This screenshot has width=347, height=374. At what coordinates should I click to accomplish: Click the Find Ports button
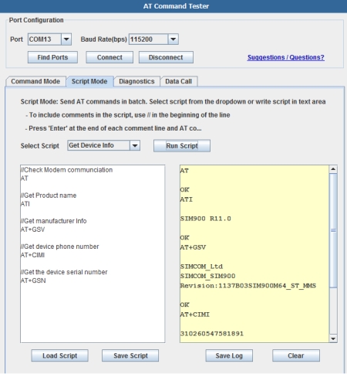pyautogui.click(x=52, y=57)
